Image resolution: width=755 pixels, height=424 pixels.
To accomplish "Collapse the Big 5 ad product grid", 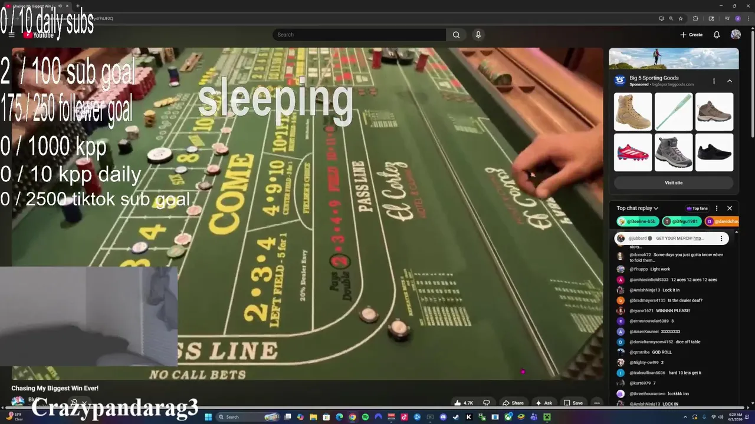I will point(729,81).
